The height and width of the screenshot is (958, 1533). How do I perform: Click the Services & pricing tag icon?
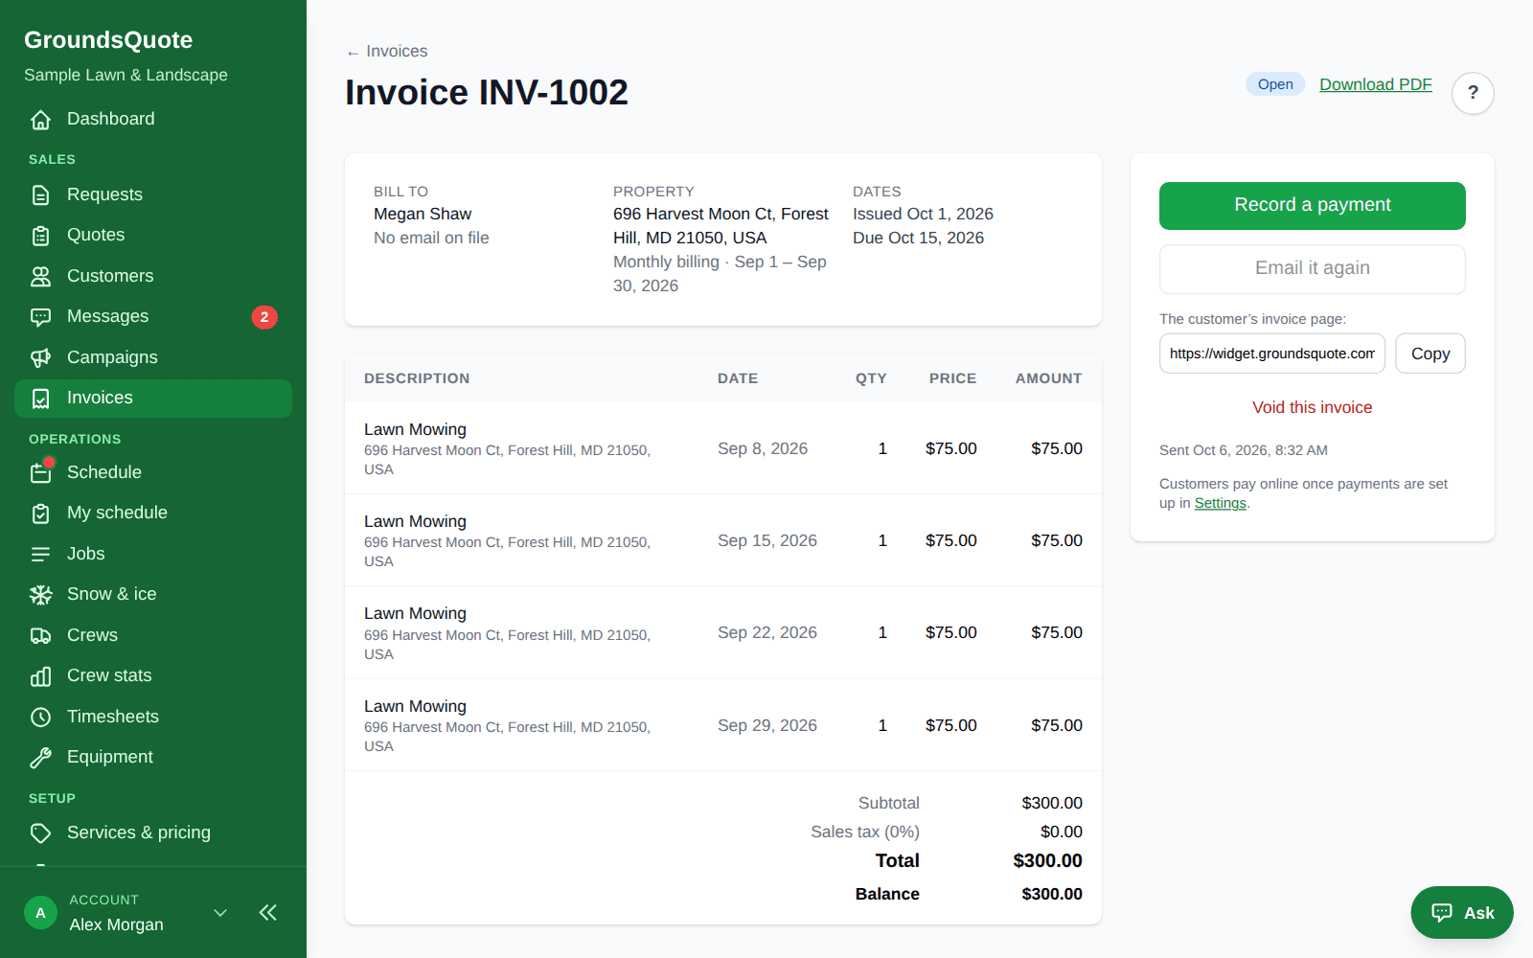click(x=40, y=833)
